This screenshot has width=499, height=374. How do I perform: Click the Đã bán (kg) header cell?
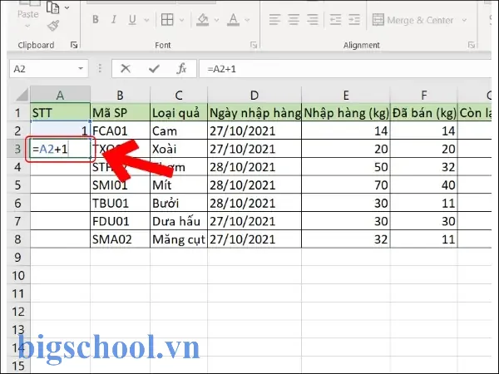click(424, 112)
